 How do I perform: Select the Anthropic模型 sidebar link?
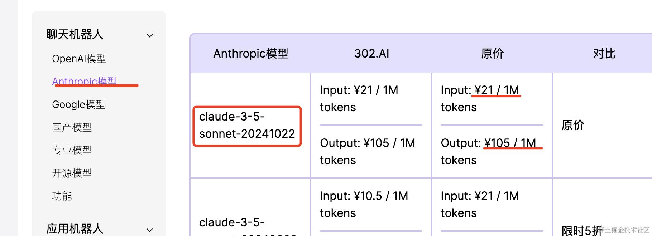tap(85, 81)
